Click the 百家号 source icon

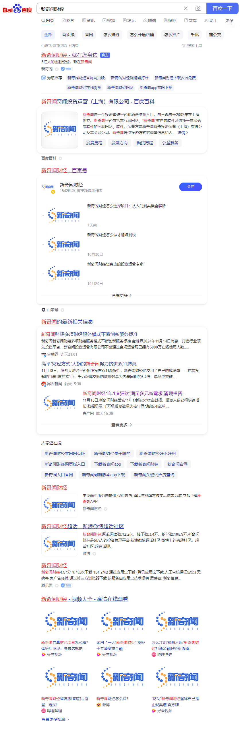click(x=44, y=310)
